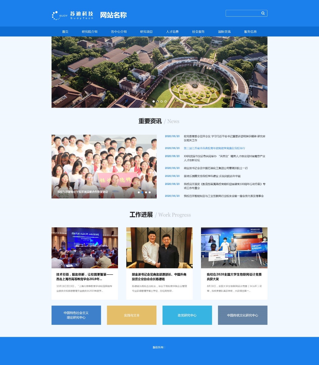Go to 各中心介绍 in the navigation bar
This screenshot has height=365, width=319.
pyautogui.click(x=119, y=32)
